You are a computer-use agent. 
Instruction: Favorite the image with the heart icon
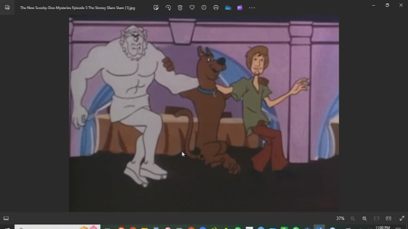[x=192, y=8]
